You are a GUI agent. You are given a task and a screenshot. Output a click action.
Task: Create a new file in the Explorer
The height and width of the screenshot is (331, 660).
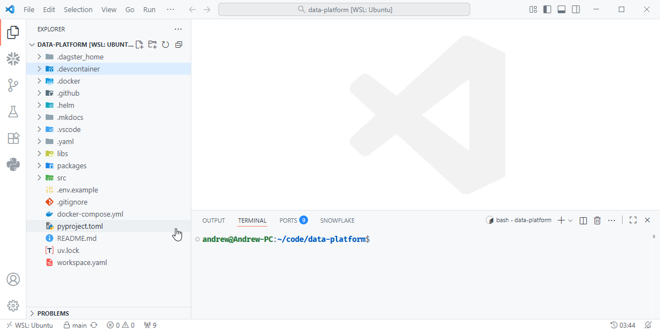click(139, 44)
